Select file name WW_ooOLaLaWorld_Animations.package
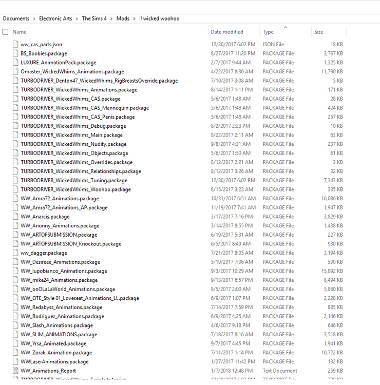This screenshot has width=380, height=385. [68, 289]
